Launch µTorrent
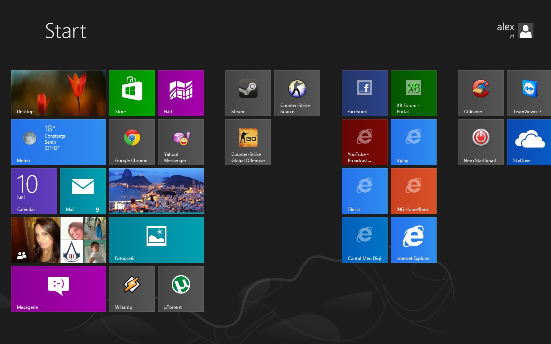This screenshot has width=551, height=344. [181, 289]
